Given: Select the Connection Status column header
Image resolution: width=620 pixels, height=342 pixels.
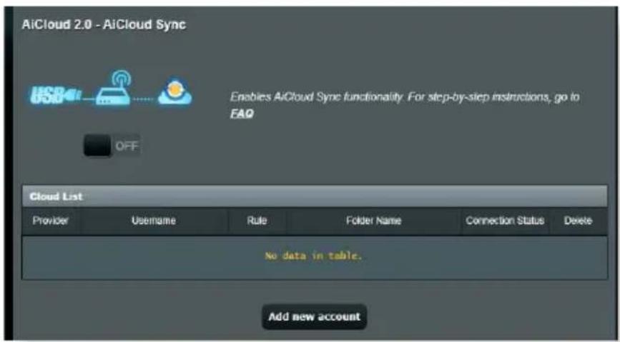Looking at the screenshot, I should tap(505, 221).
